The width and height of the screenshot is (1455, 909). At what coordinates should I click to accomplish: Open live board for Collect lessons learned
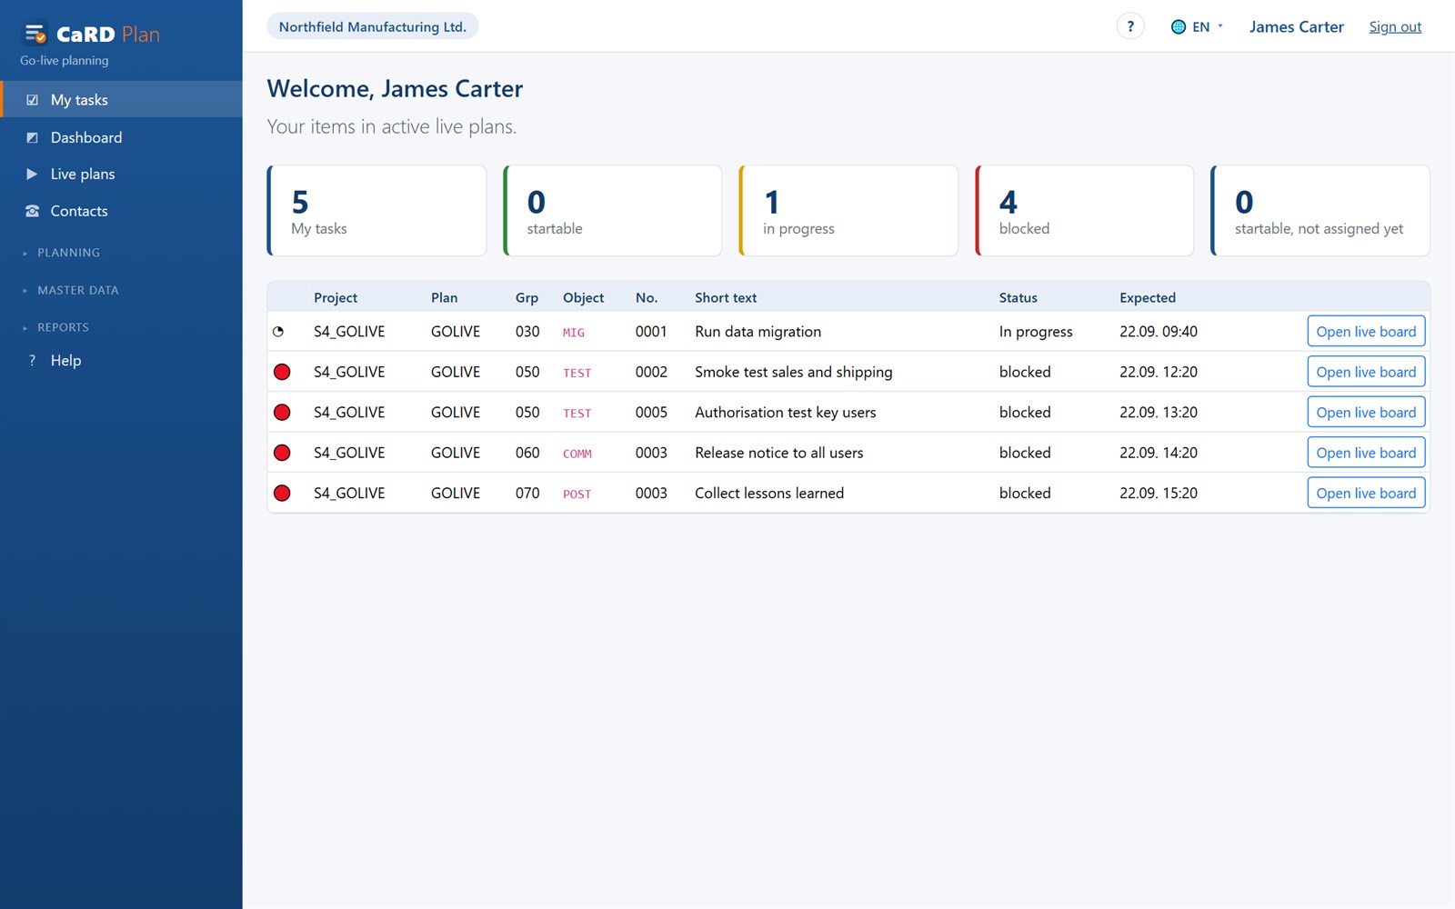point(1366,493)
